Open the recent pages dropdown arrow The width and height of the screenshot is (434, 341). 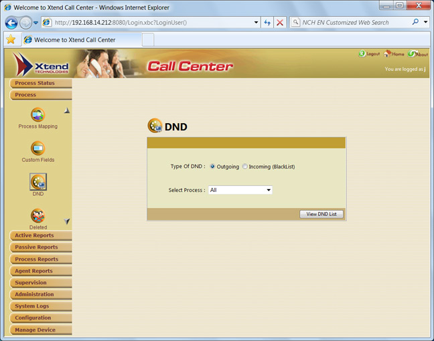pyautogui.click(x=35, y=23)
